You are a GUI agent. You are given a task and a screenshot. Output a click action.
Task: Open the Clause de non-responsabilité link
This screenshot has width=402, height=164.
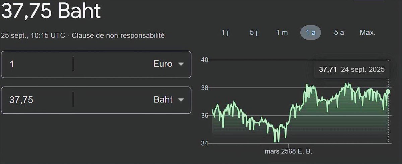(x=118, y=35)
